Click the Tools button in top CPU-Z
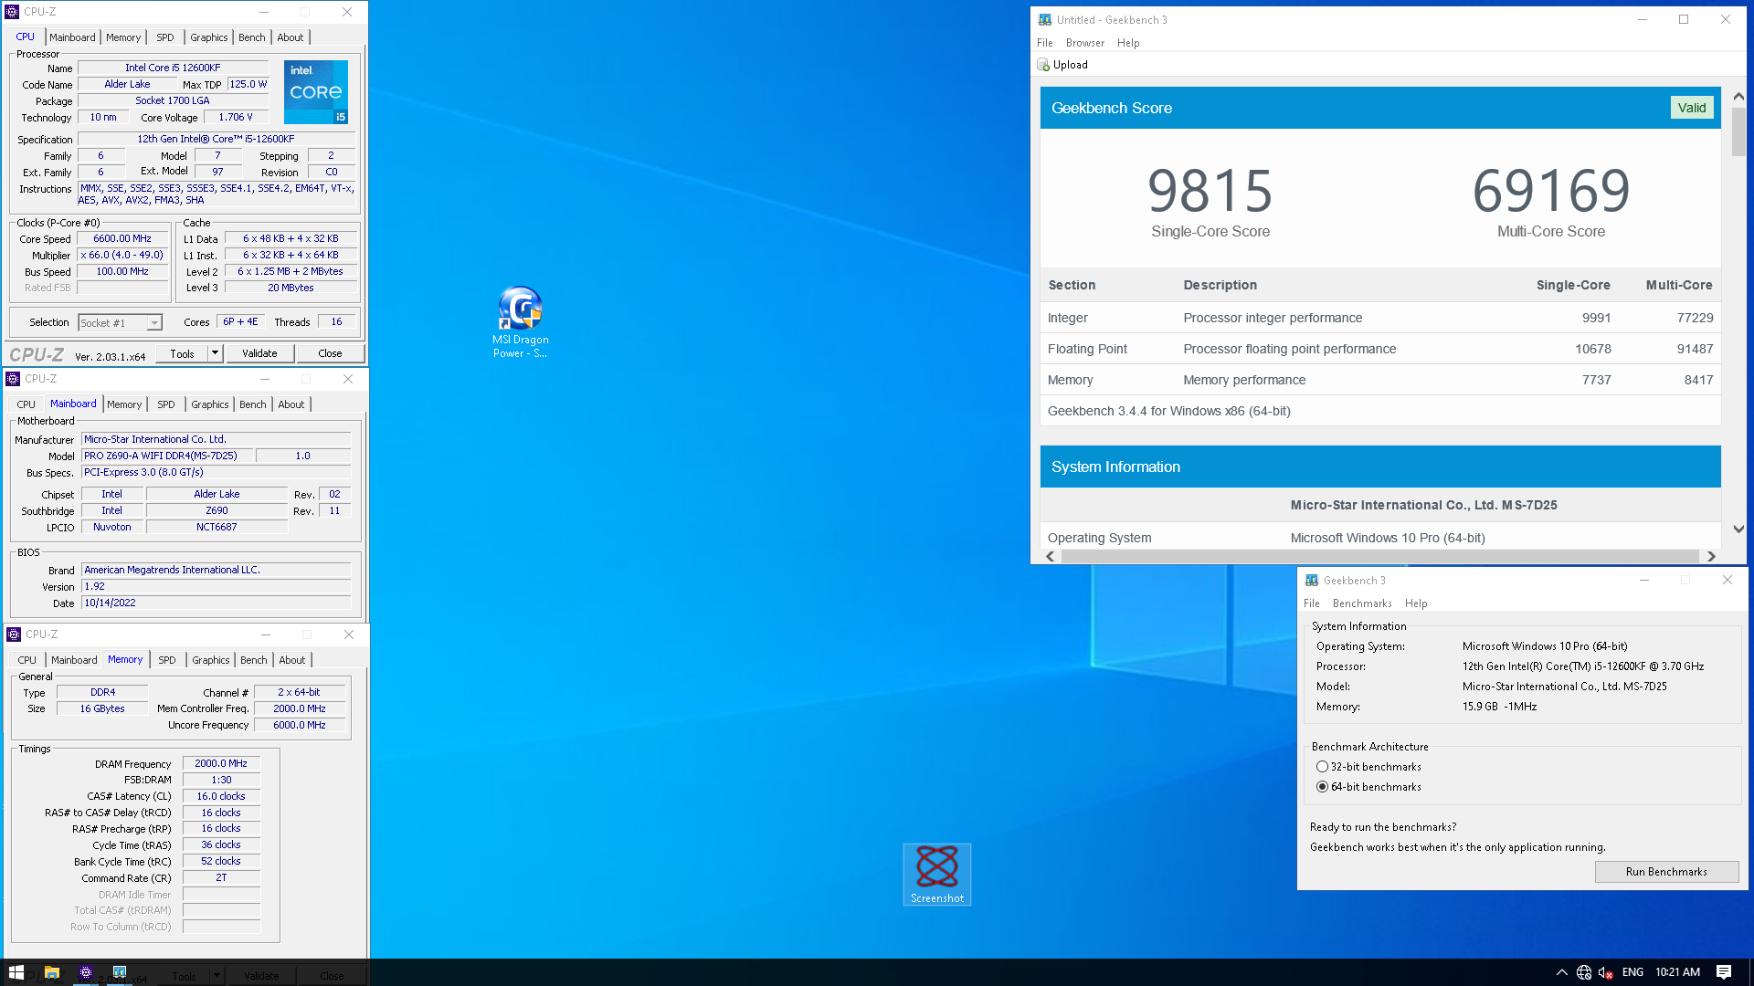This screenshot has width=1754, height=986. pos(182,353)
